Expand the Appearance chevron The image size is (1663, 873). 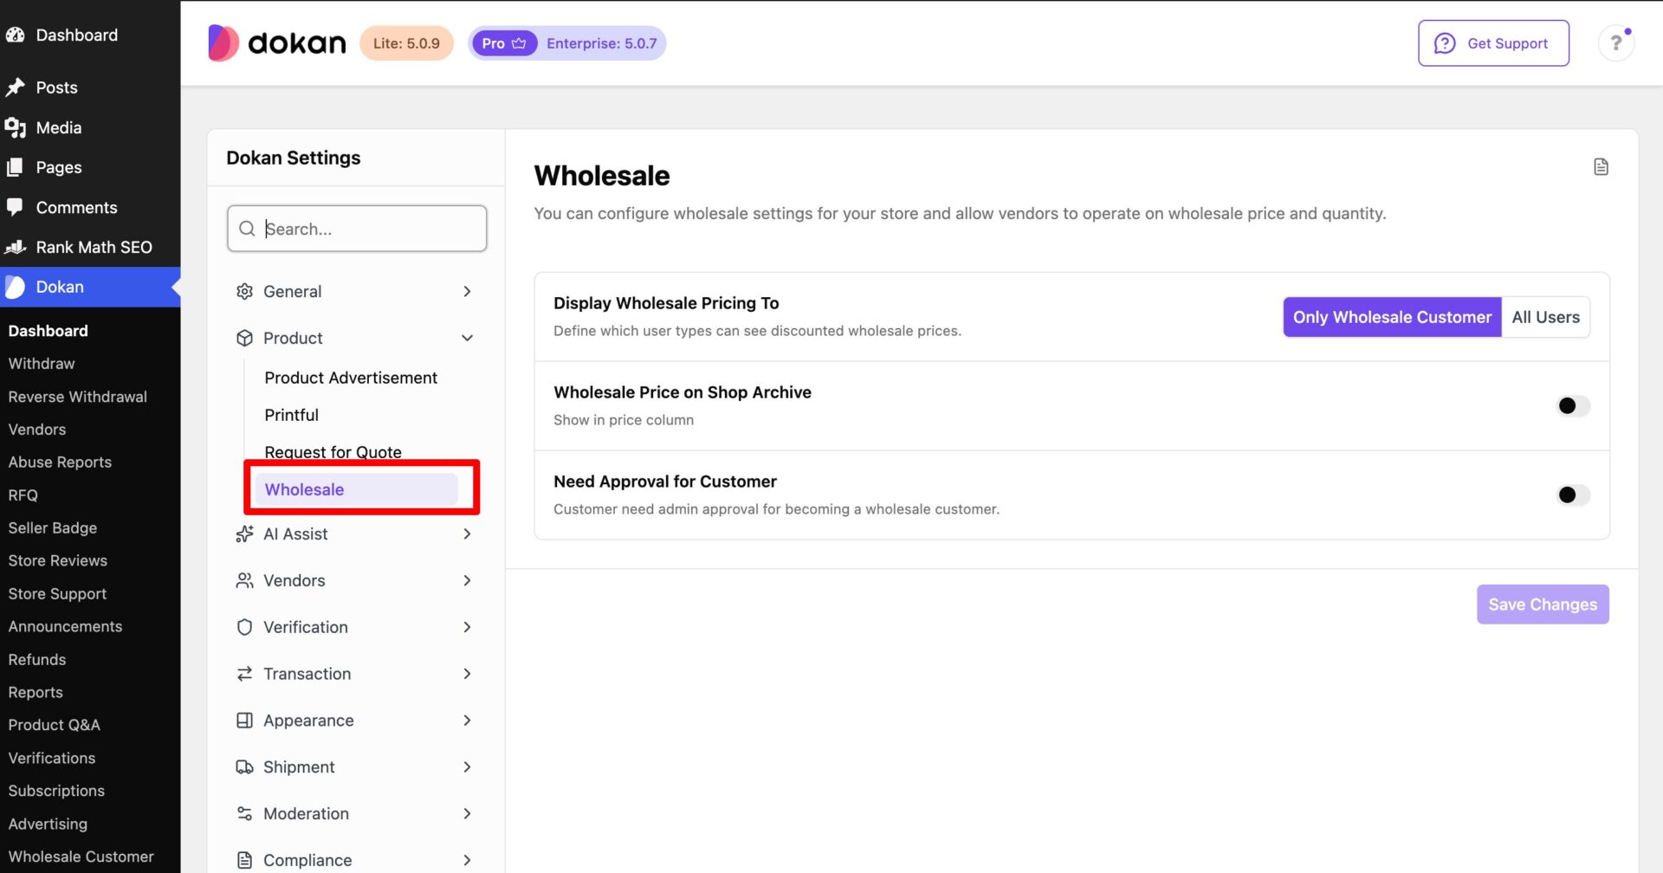[x=467, y=721]
